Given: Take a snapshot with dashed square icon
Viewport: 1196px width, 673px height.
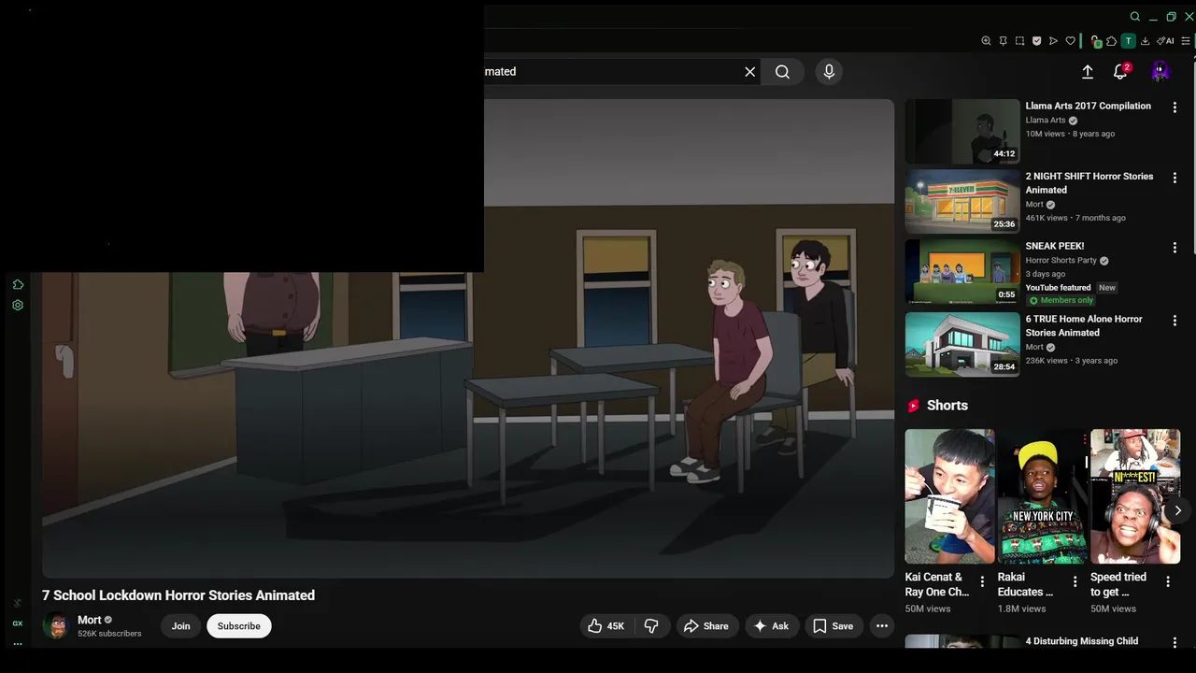Looking at the screenshot, I should (1019, 41).
